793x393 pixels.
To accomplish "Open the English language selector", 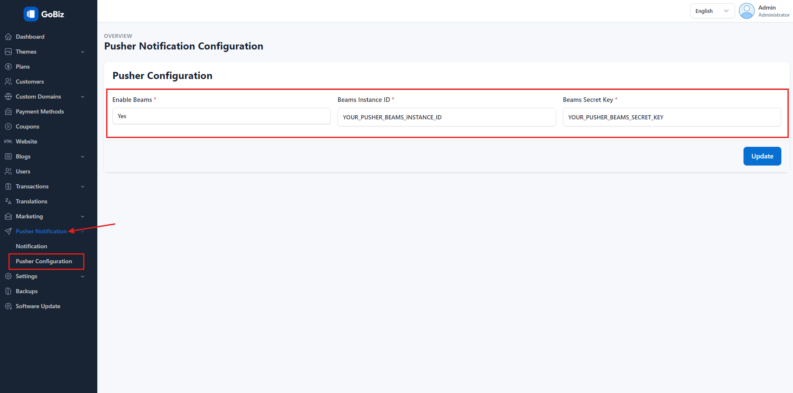I will point(712,11).
